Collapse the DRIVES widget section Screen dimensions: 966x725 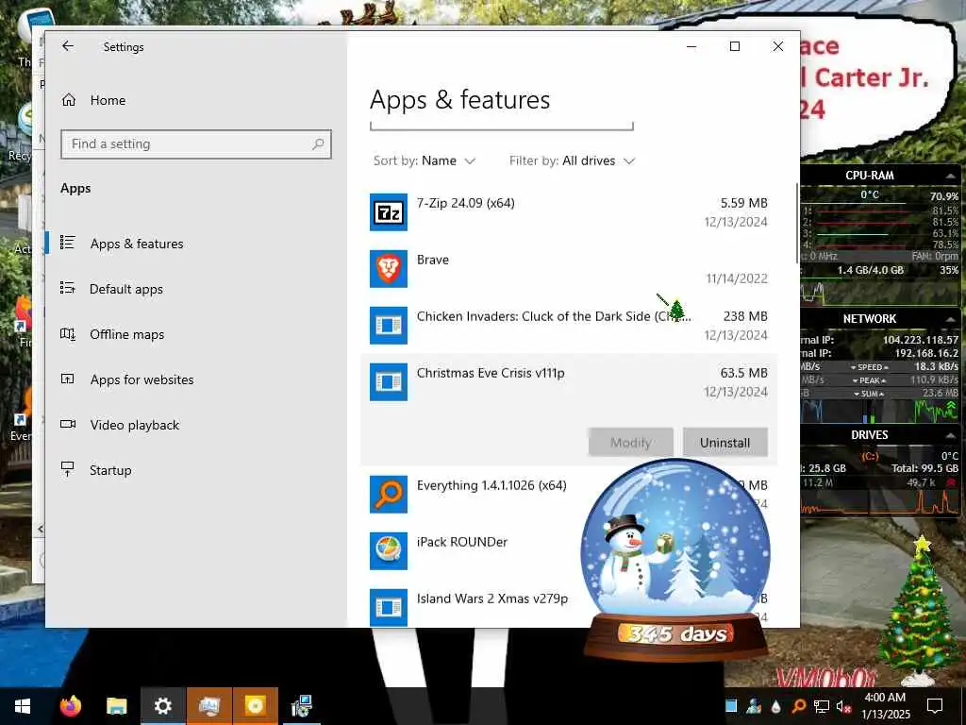coord(951,435)
